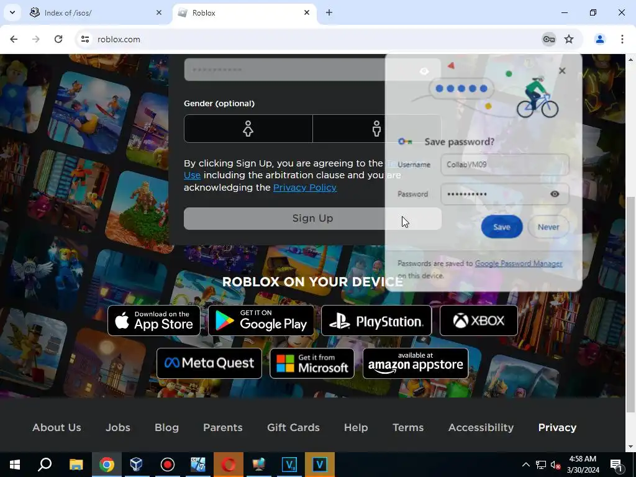Open the Opera icon in taskbar
The image size is (636, 477).
(229, 465)
